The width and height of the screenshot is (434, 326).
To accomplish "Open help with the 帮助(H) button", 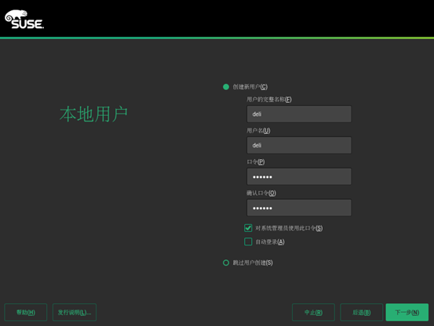I will pyautogui.click(x=26, y=312).
